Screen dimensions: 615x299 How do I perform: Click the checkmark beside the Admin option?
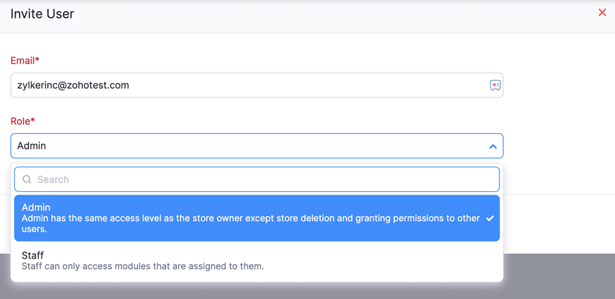click(x=490, y=218)
